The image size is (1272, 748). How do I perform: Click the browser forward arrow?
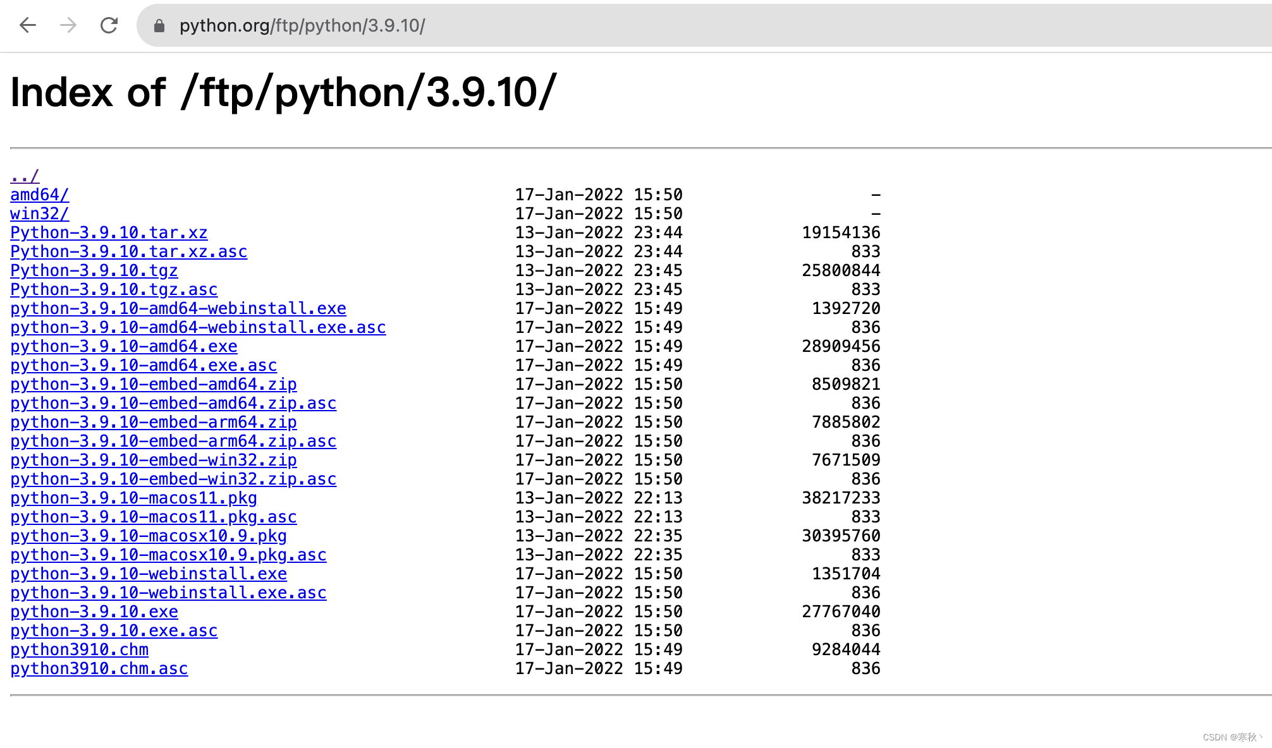click(68, 25)
